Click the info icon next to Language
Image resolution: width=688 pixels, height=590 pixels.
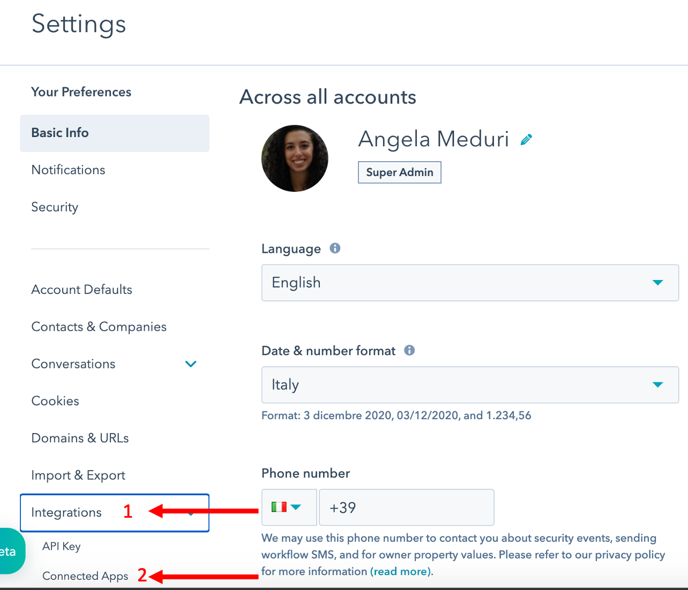[335, 248]
